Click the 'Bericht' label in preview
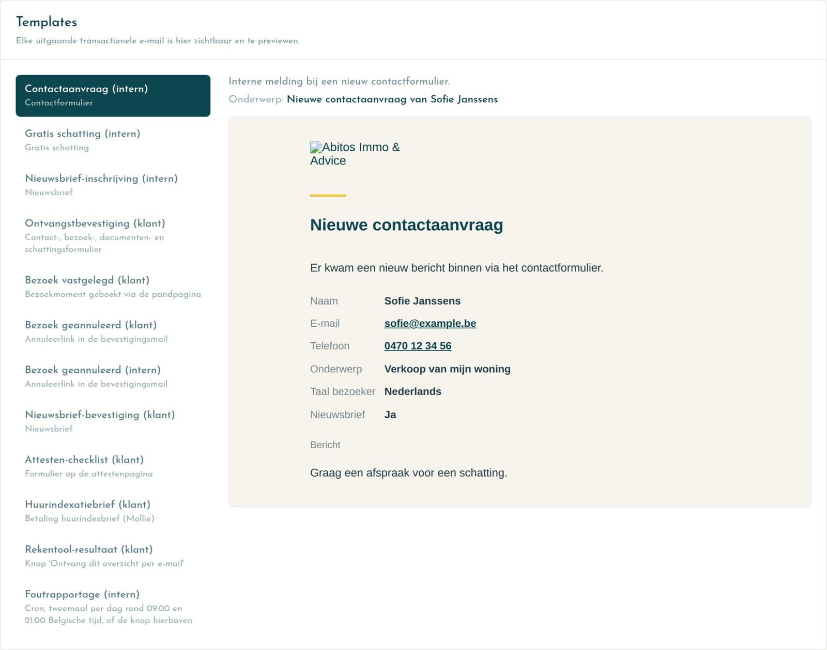 325,445
